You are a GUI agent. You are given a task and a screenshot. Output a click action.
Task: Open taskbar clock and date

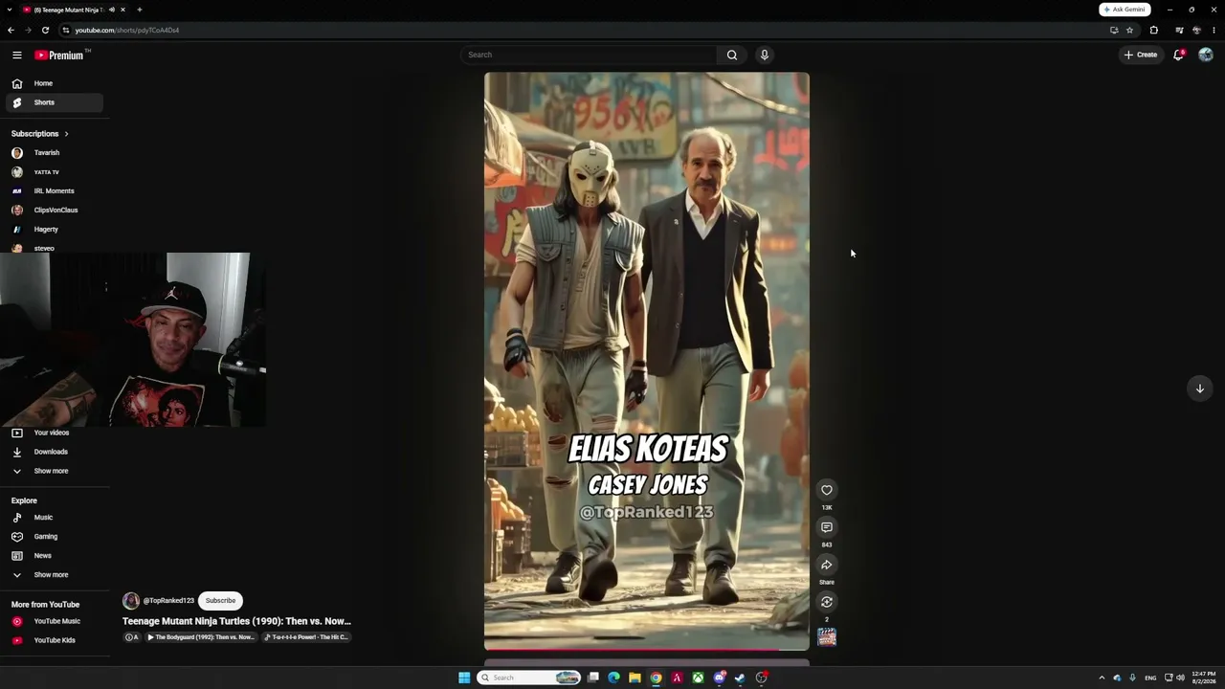(x=1204, y=678)
